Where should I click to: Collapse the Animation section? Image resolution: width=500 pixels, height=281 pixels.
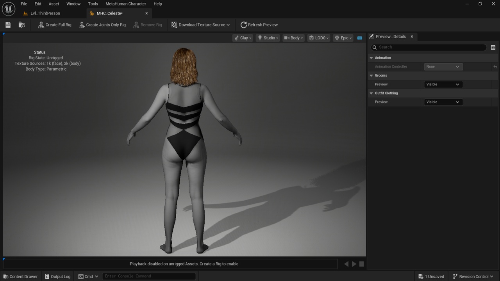point(371,58)
